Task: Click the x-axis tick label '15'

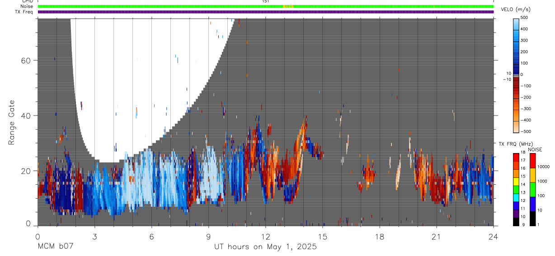Action: [322, 237]
